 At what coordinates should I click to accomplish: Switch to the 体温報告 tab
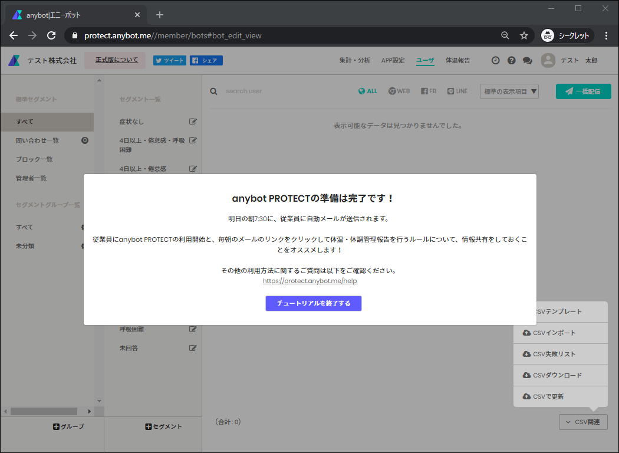coord(457,60)
